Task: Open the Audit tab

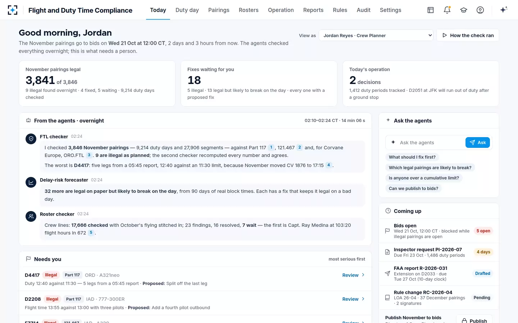Action: [x=364, y=10]
